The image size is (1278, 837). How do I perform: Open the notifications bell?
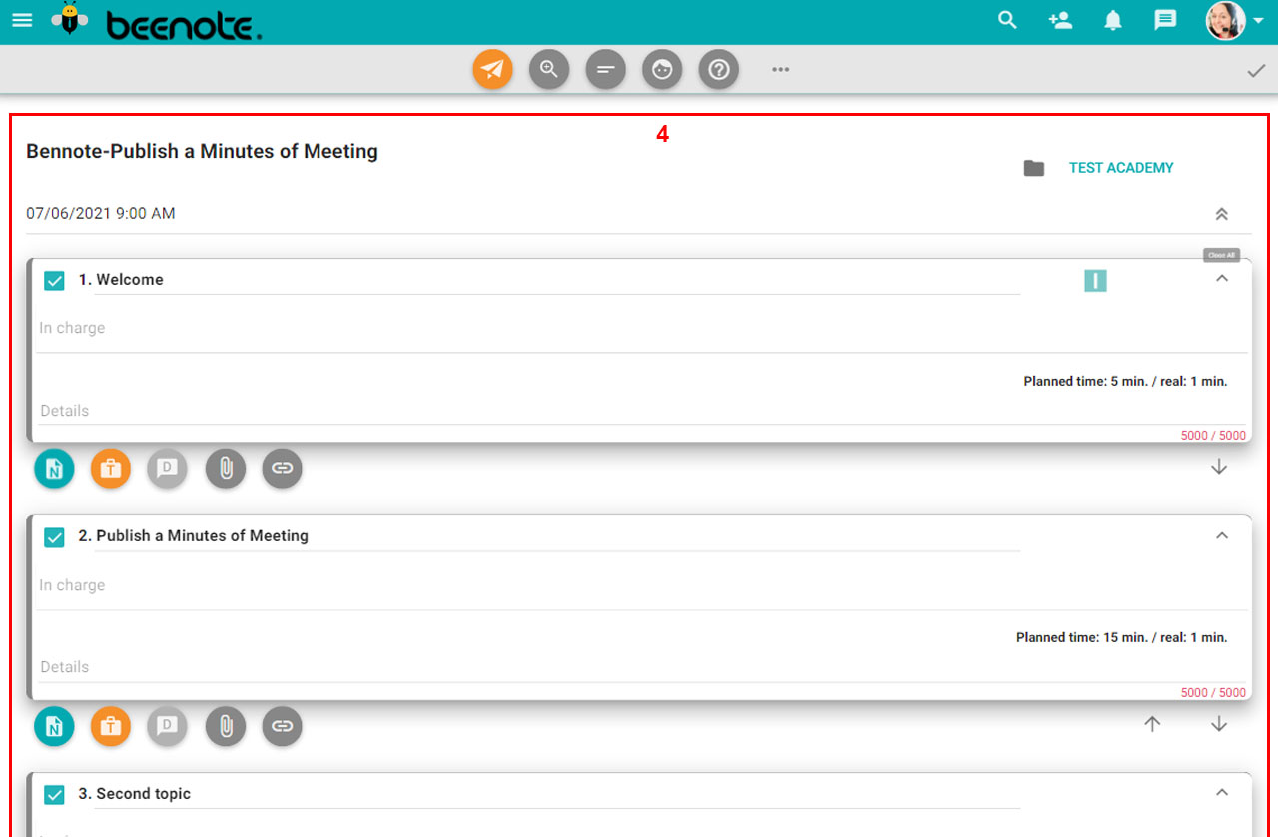pyautogui.click(x=1113, y=20)
